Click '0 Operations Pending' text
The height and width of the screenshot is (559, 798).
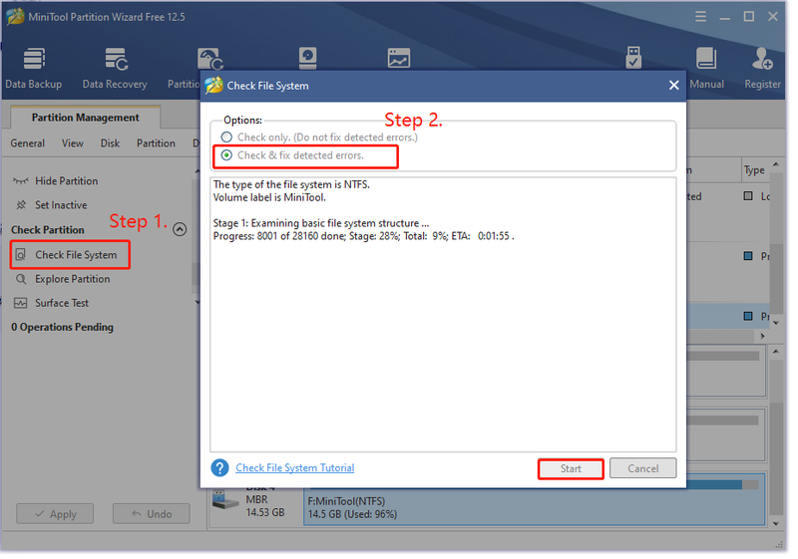62,327
